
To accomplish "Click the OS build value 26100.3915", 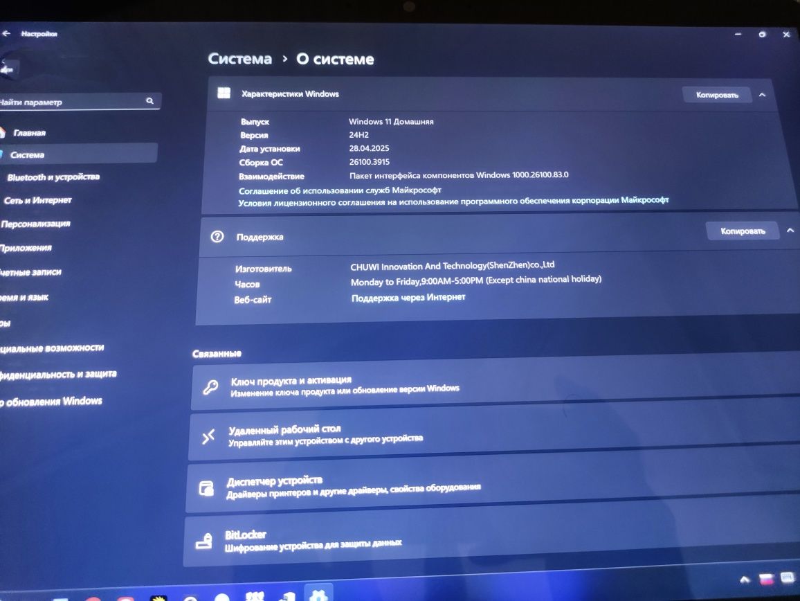I will click(x=370, y=162).
